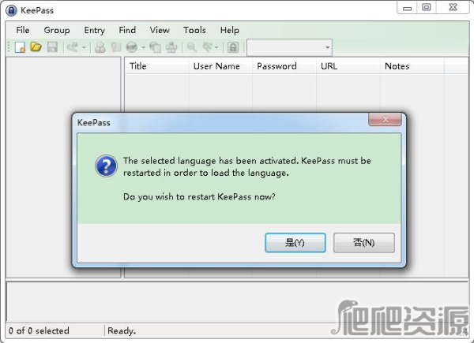Close the KeePass restart dialog
The image size is (474, 343).
pos(386,120)
